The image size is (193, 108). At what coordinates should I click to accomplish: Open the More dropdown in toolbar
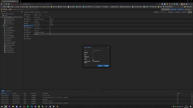[184, 12]
